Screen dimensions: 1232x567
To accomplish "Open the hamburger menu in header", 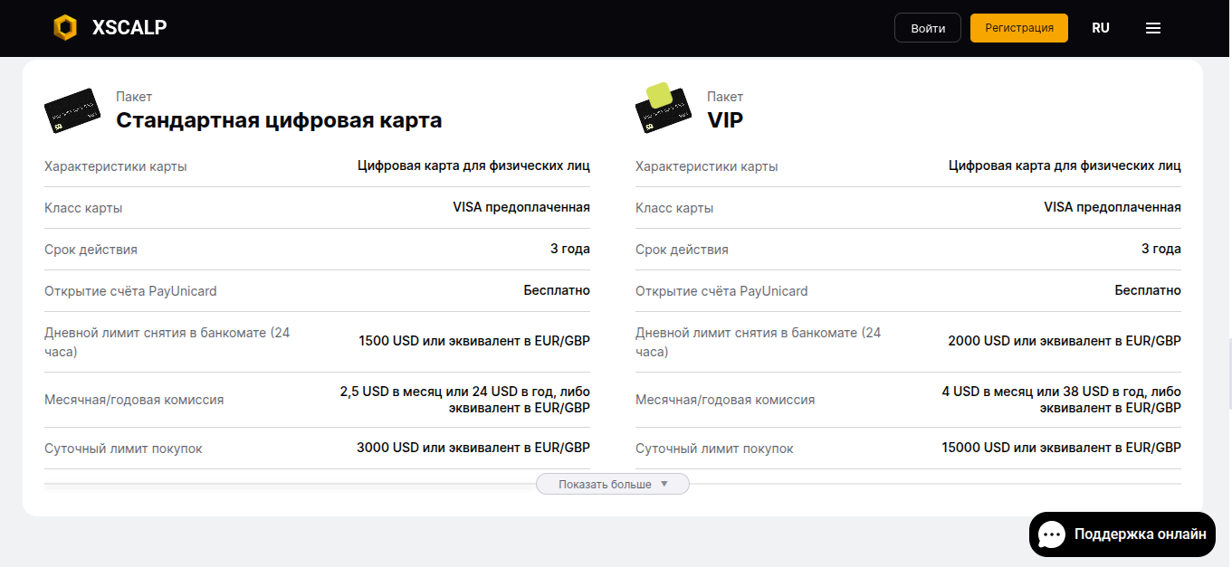I will coord(1153,28).
